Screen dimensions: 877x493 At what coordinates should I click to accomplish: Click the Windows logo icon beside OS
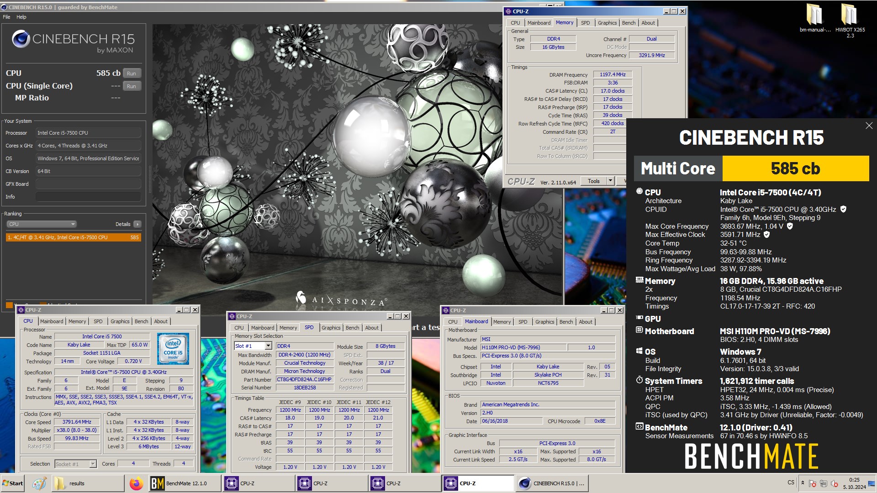(x=639, y=351)
